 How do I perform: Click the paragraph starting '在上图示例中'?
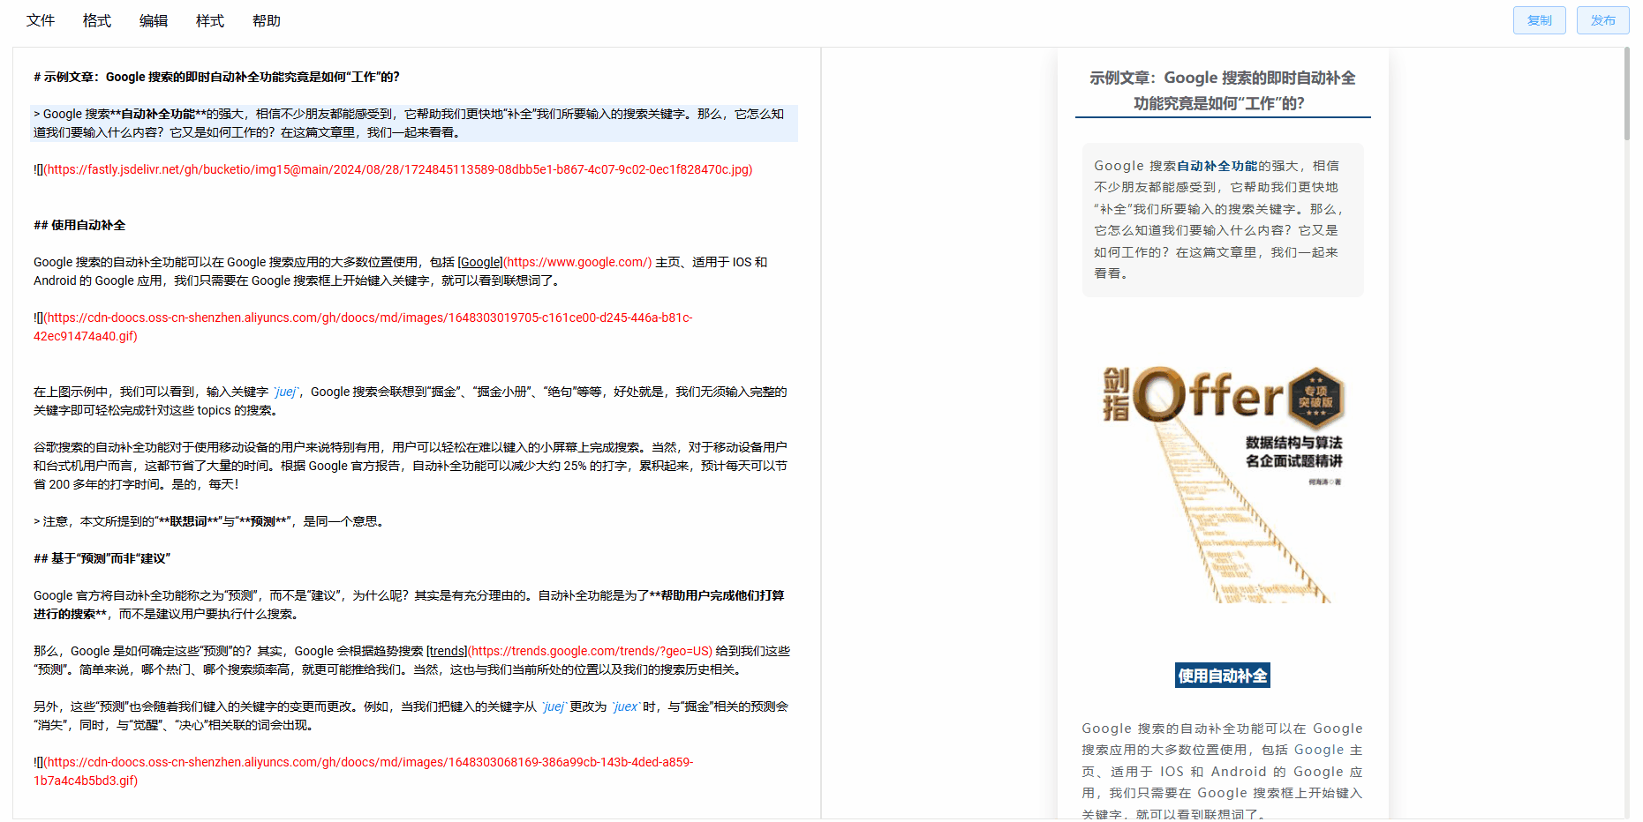(411, 401)
